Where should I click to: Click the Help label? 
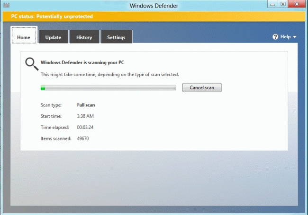285,37
